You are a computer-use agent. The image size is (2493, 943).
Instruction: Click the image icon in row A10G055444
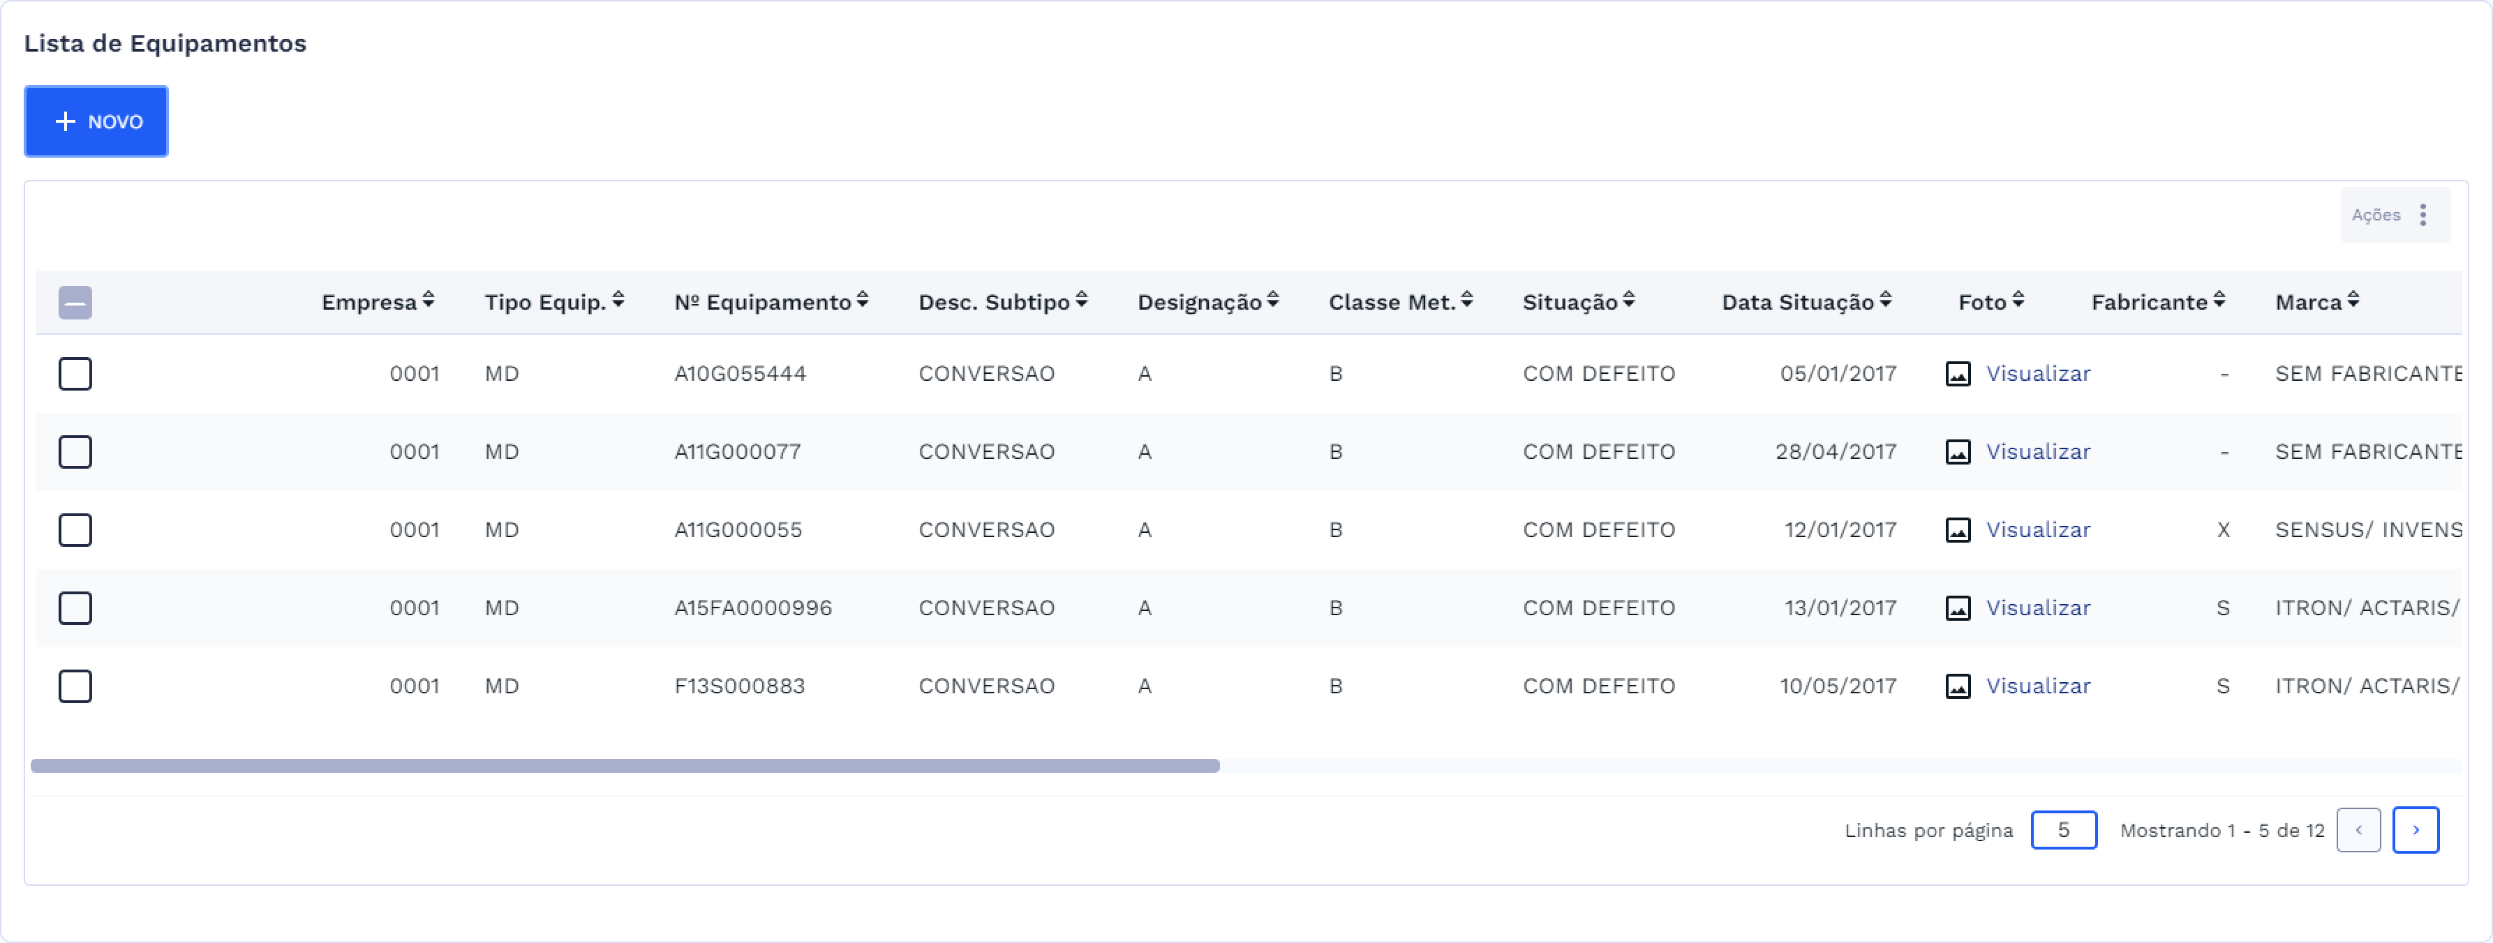coord(1957,373)
